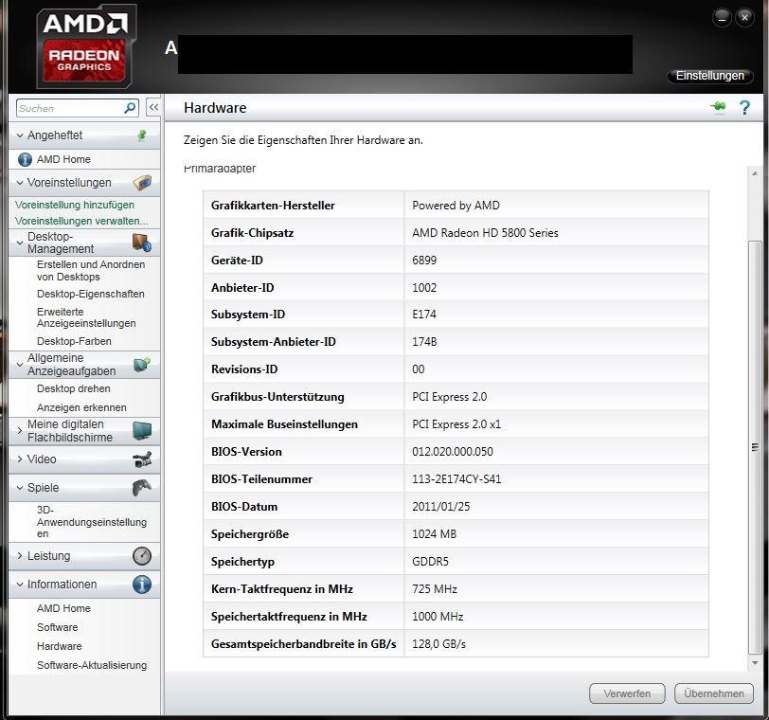Click the Leistung gauge icon
This screenshot has width=769, height=720.
point(142,556)
